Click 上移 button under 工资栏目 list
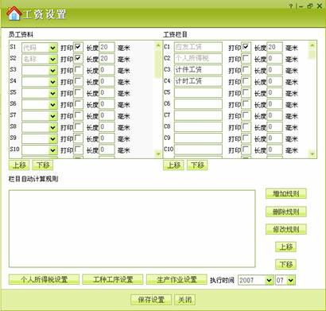Screen dimensions: 326x311 click(x=173, y=165)
